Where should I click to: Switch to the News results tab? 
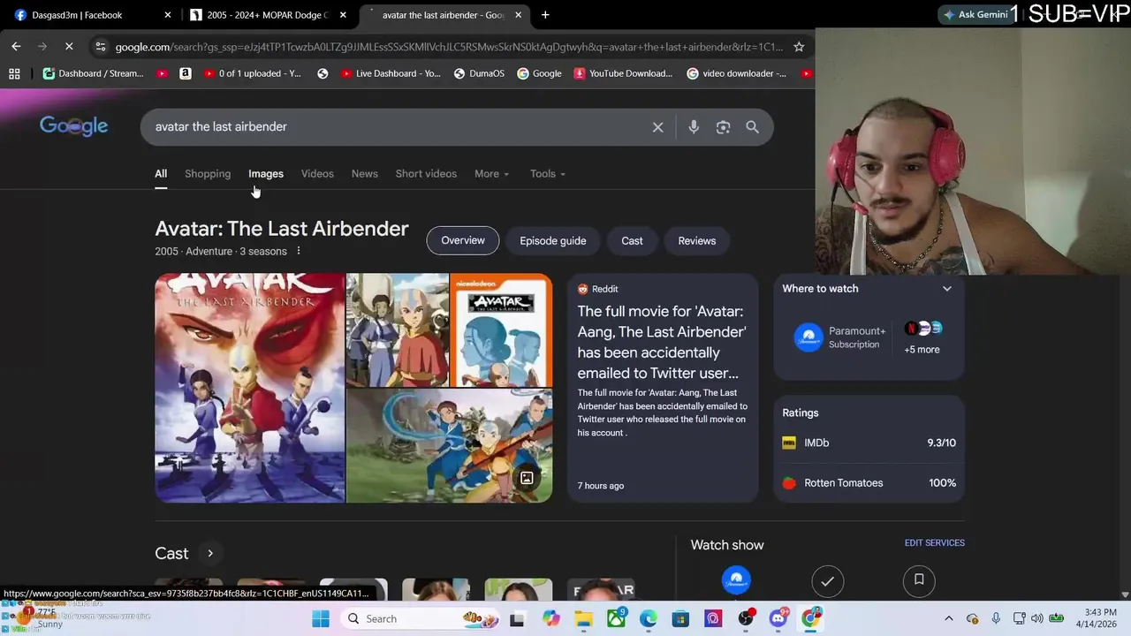[364, 174]
